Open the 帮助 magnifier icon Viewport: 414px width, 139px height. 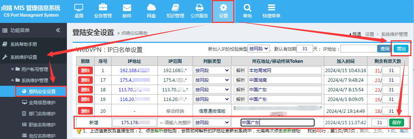247,7
